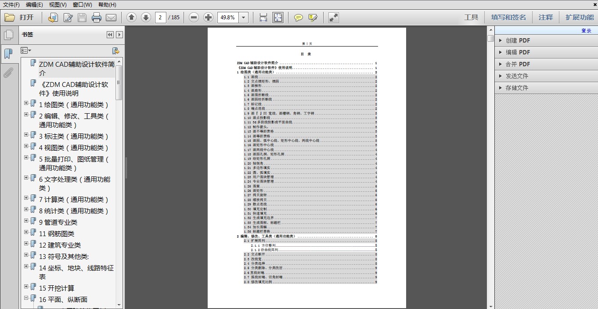Select bookmark 11 钢筋图类
Screen dimensions: 598x309
(x=57, y=234)
